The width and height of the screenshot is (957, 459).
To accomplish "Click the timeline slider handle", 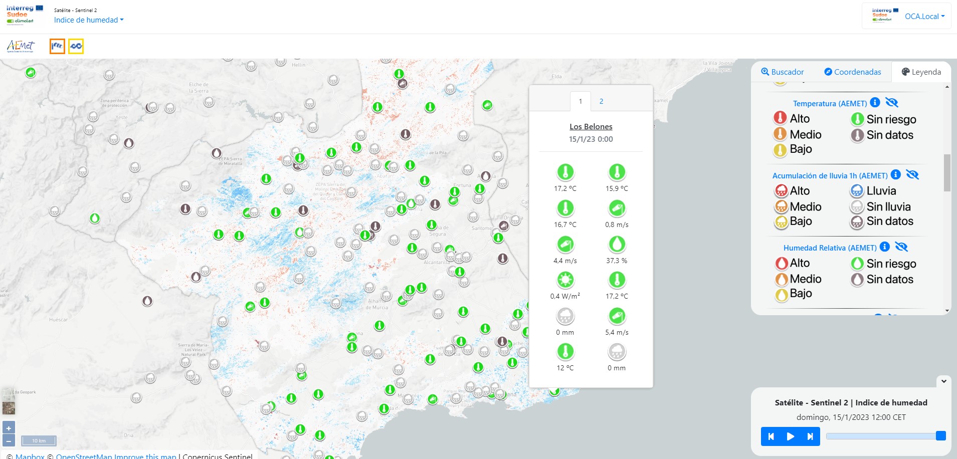I will pyautogui.click(x=940, y=436).
